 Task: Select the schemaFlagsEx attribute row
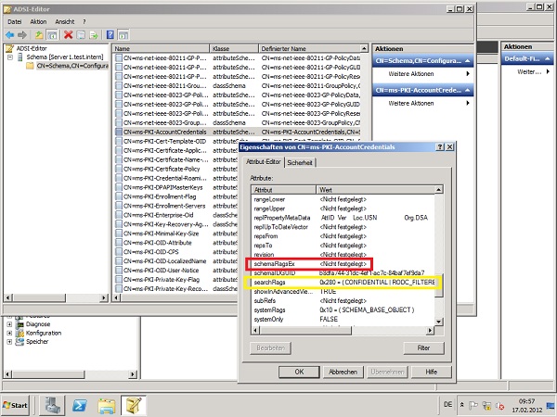[343, 264]
